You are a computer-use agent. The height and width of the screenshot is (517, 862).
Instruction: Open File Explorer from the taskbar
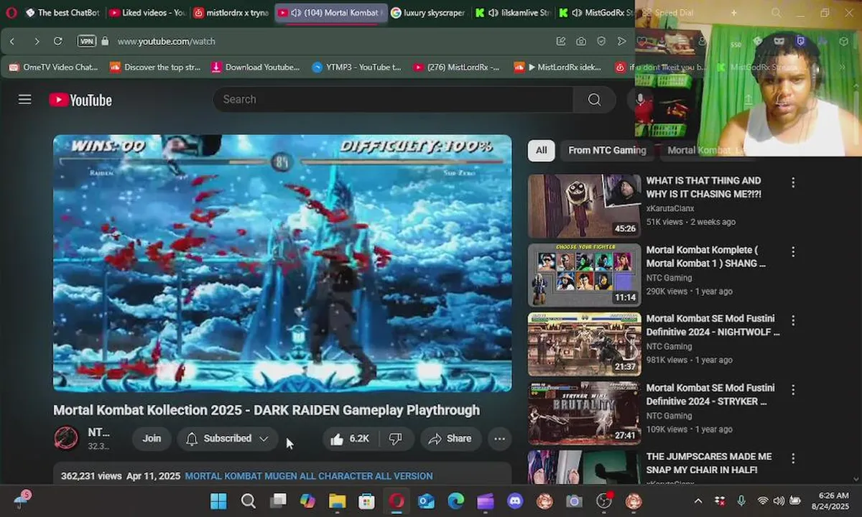[x=337, y=500]
